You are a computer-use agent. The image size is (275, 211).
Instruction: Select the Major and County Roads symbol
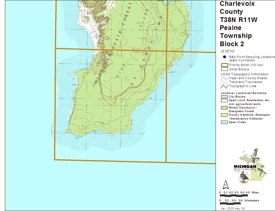(x=224, y=78)
